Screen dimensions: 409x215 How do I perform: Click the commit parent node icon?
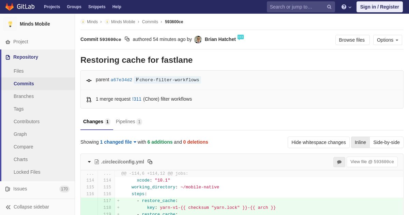89,81
